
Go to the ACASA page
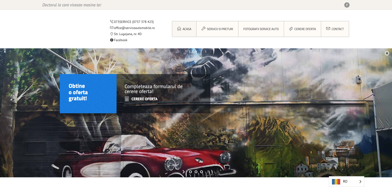184,29
